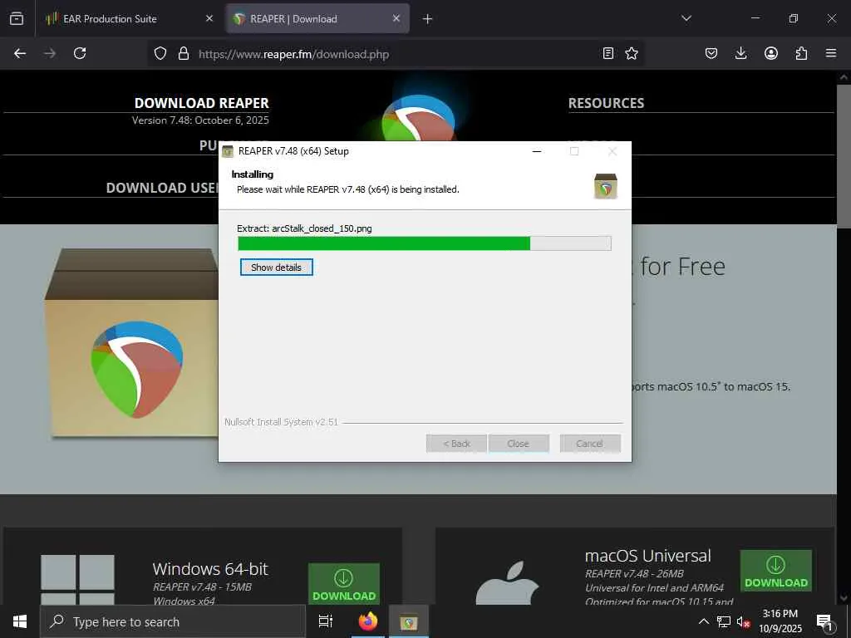Open Firefox hamburger application menu
851x638 pixels.
831,53
